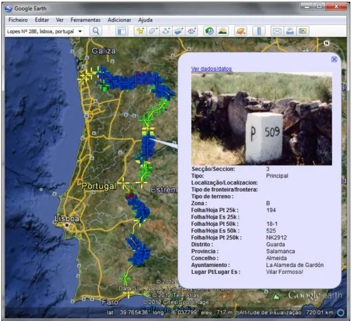The width and height of the screenshot is (352, 321).
Task: Open the Ferramentas menu
Action: (x=85, y=20)
